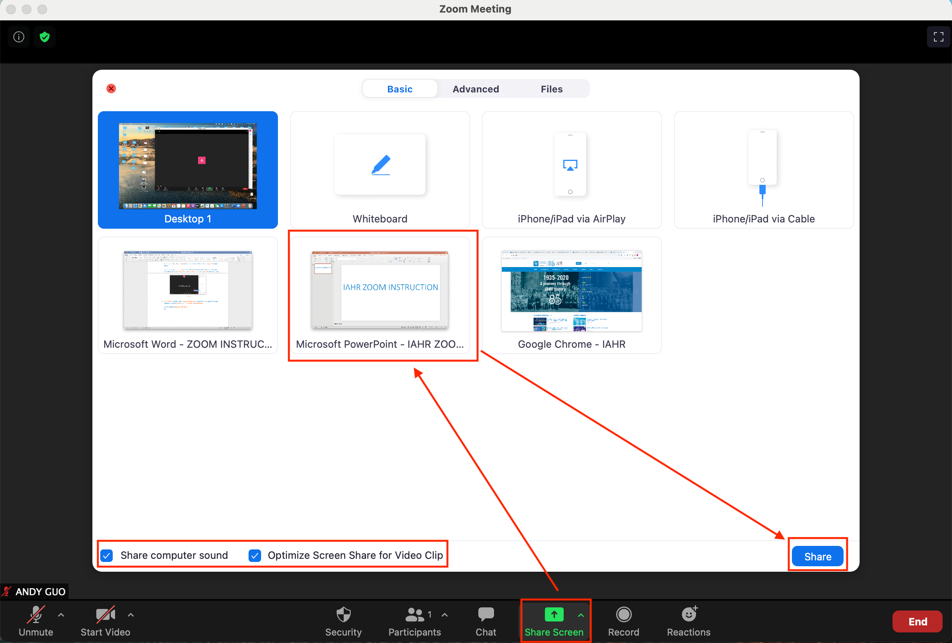Expand the Share Screen options caret
952x643 pixels.
[x=581, y=615]
